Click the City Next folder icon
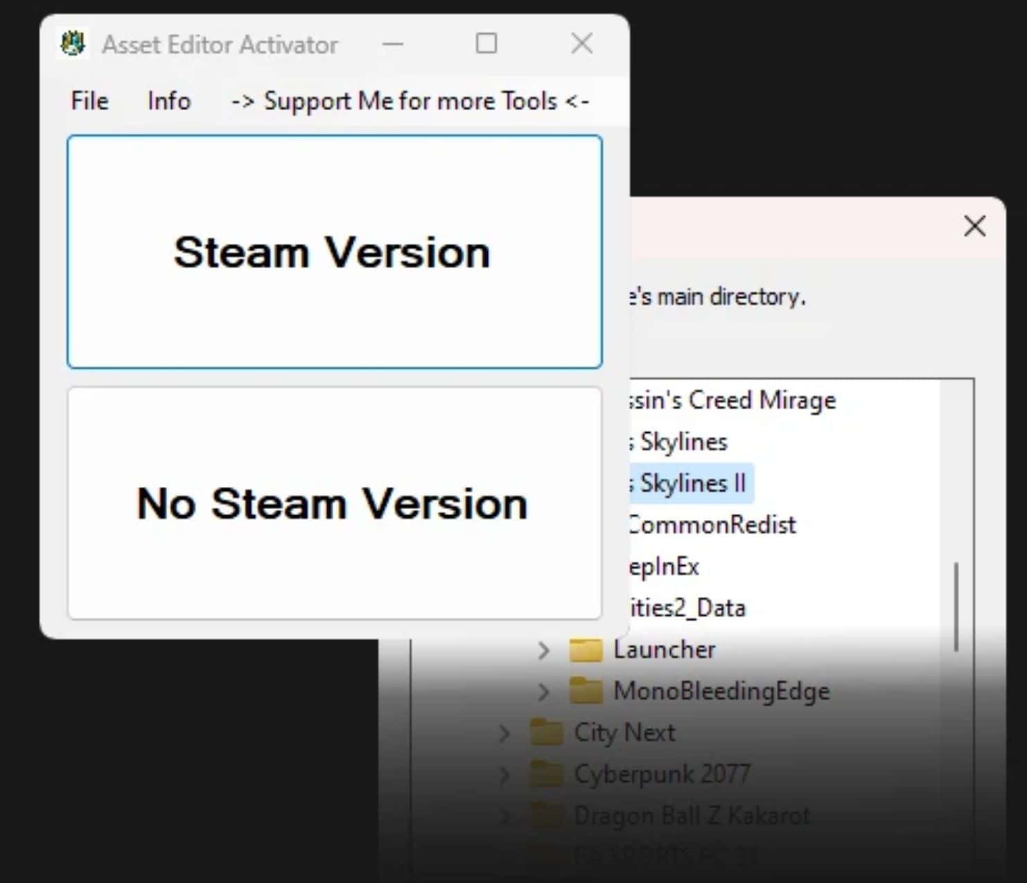The image size is (1027, 883). 546,733
